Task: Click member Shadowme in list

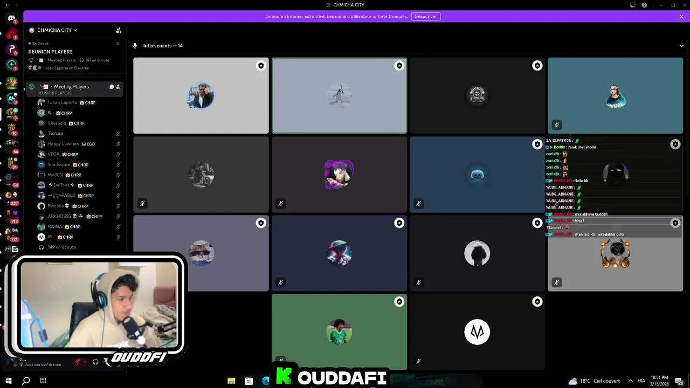Action: [x=74, y=165]
